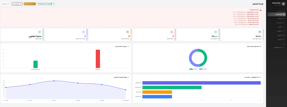
Task: Toggle the green legend swatch in the donut chart
Action: tap(191, 69)
